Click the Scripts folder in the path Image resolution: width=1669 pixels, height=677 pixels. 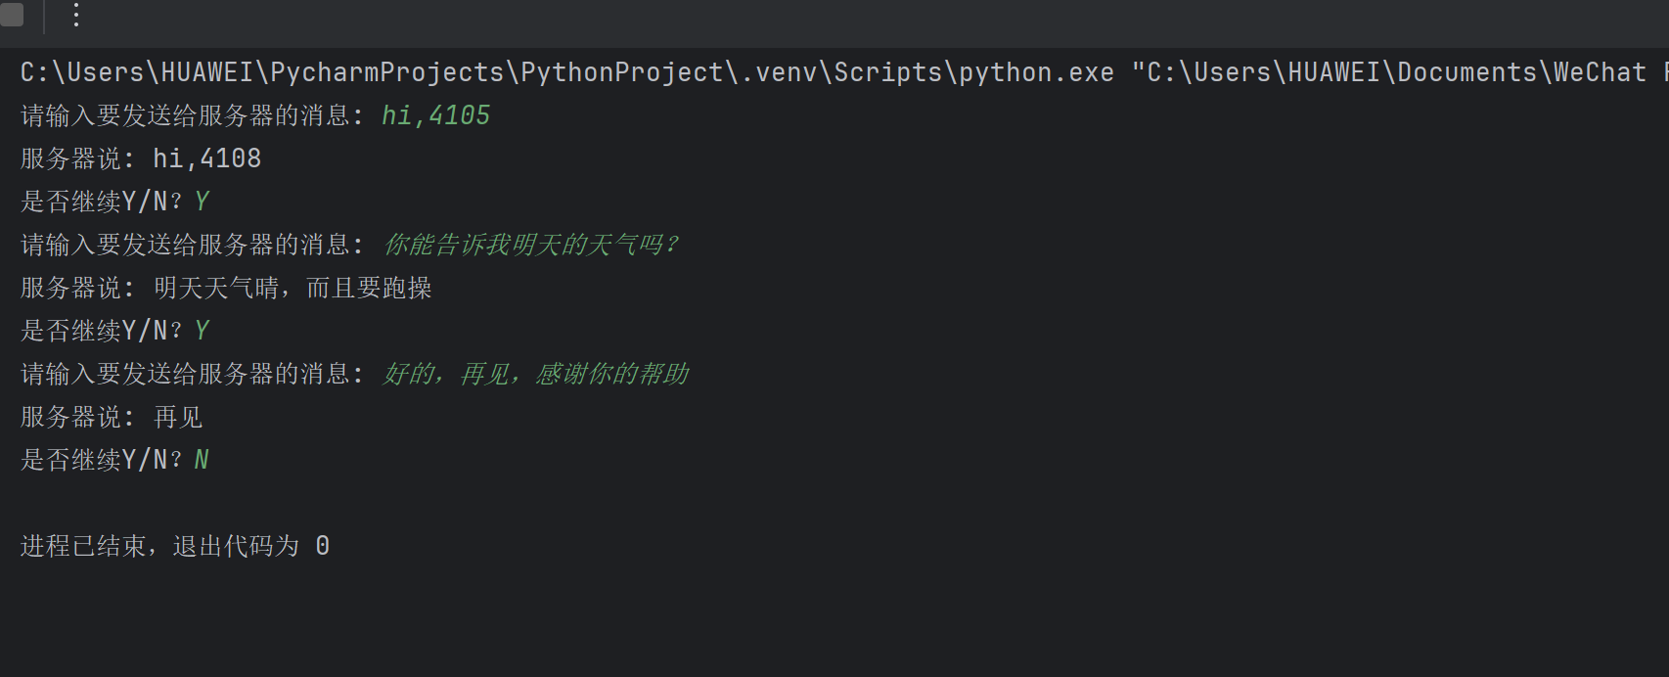(887, 72)
